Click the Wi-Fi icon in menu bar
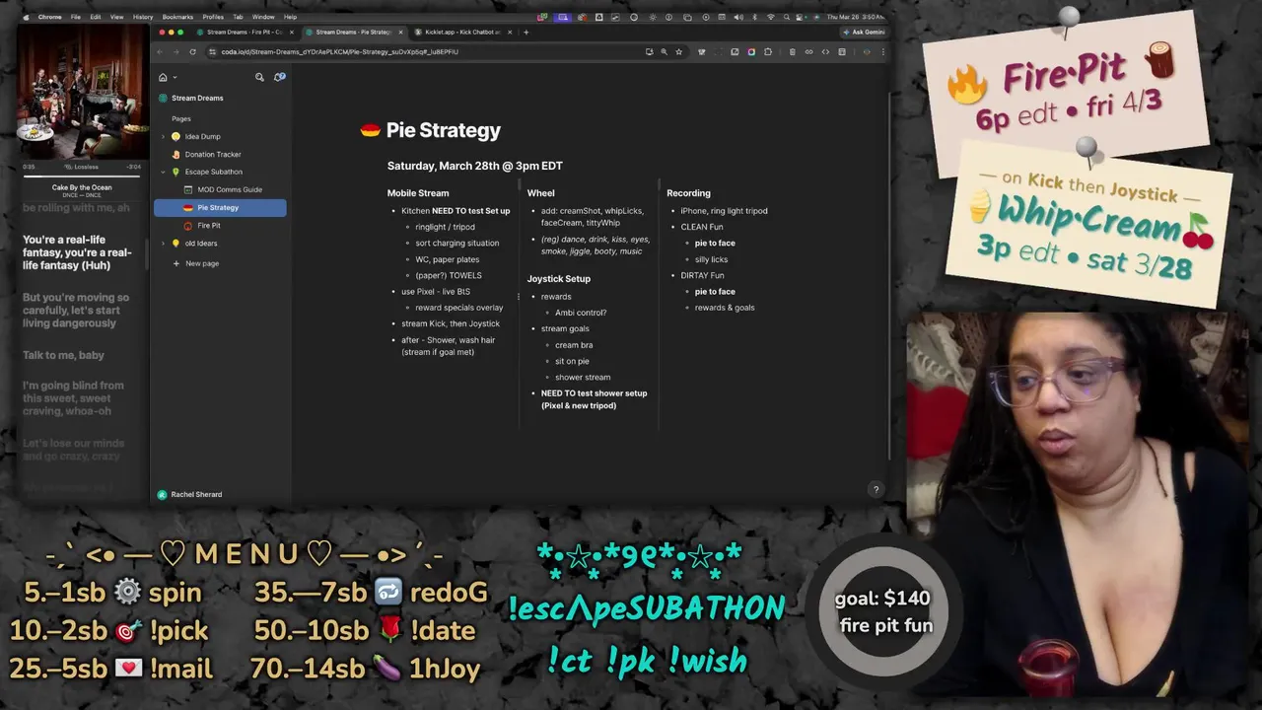 point(770,17)
